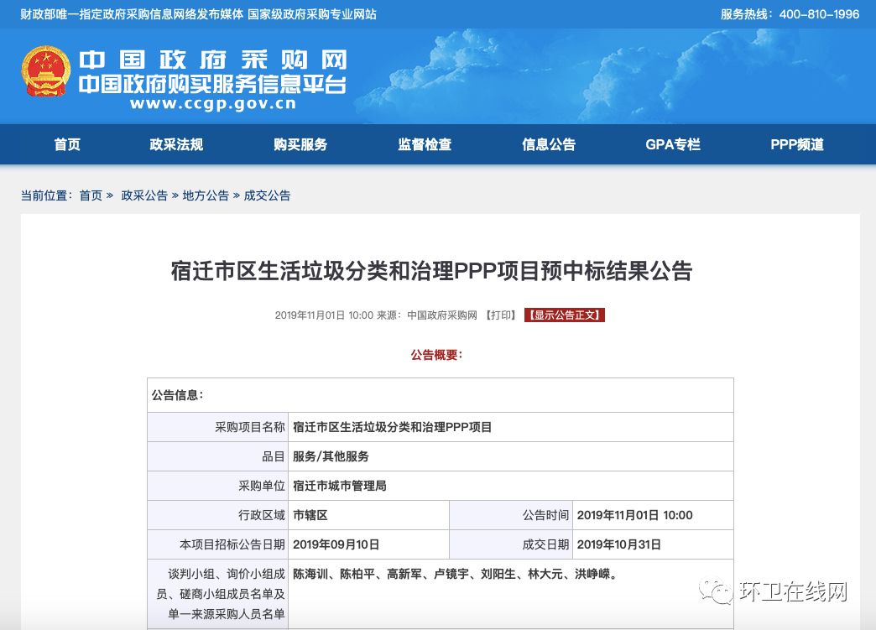Open the 首页 navigation menu

[x=66, y=144]
